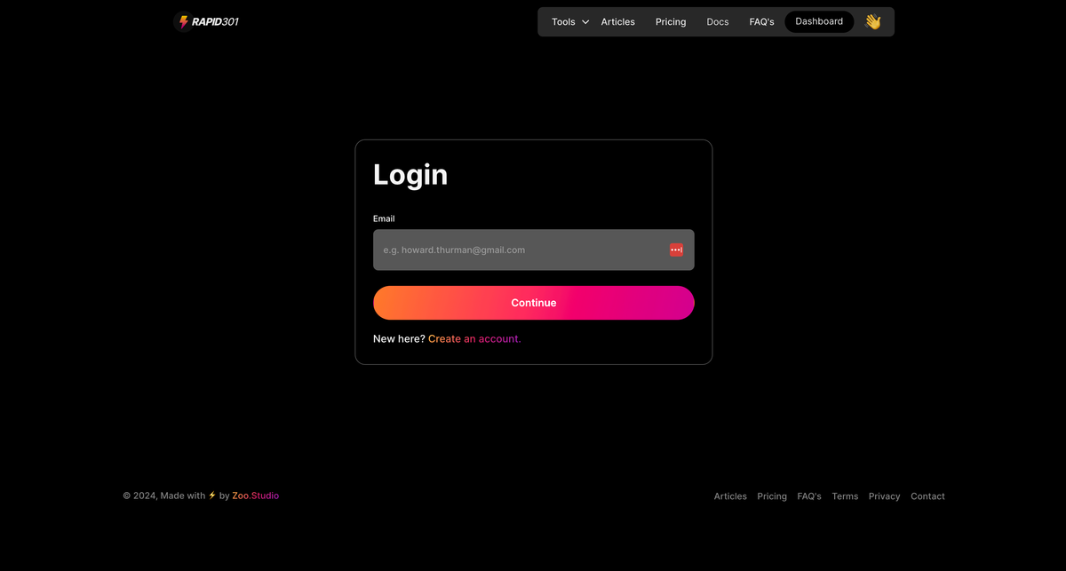Click the Dashboard button

click(x=819, y=21)
